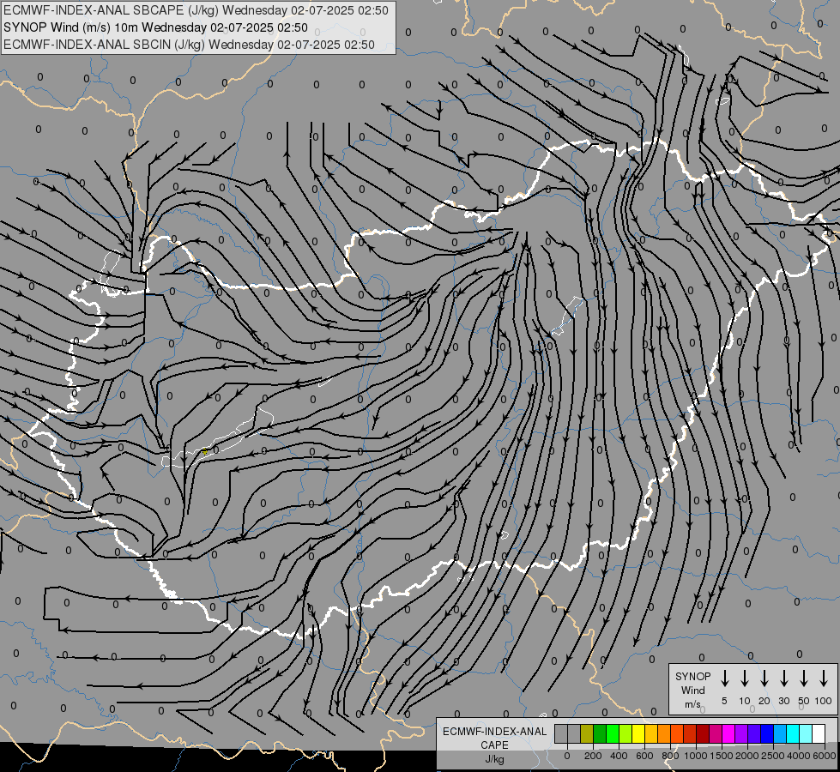Click the 30 m/s wind arrow in legend
This screenshot has width=840, height=772.
pyautogui.click(x=783, y=679)
